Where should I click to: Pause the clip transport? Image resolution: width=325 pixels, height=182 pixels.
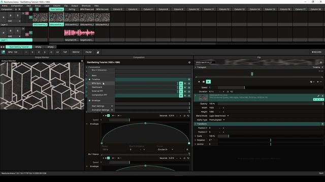(204, 82)
